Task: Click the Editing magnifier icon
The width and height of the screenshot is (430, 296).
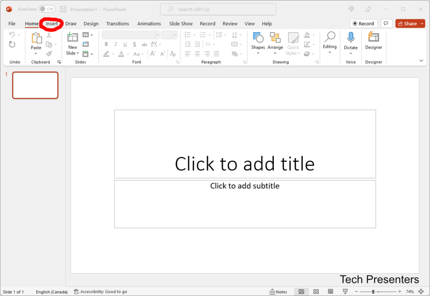Action: pos(330,37)
